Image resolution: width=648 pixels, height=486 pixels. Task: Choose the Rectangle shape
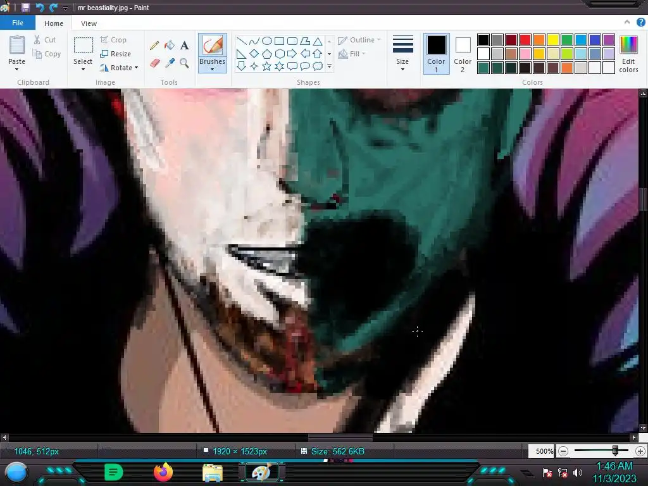(279, 40)
